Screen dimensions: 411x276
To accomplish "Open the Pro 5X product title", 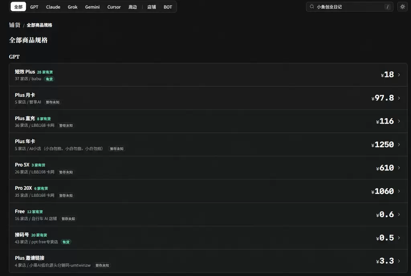I will pyautogui.click(x=22, y=165).
